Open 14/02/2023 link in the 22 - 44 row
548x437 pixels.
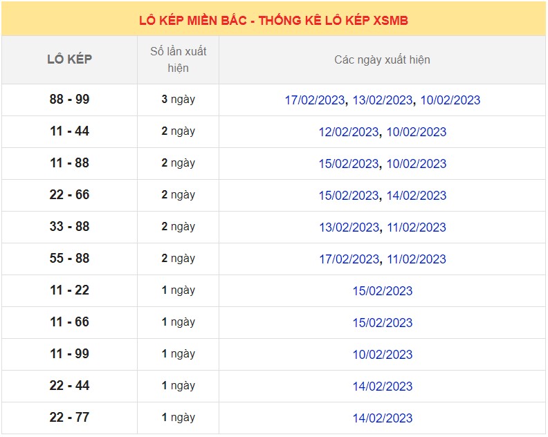point(382,387)
